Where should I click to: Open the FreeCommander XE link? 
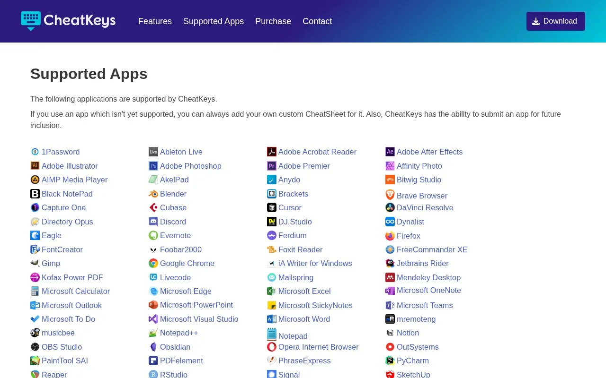pyautogui.click(x=432, y=249)
